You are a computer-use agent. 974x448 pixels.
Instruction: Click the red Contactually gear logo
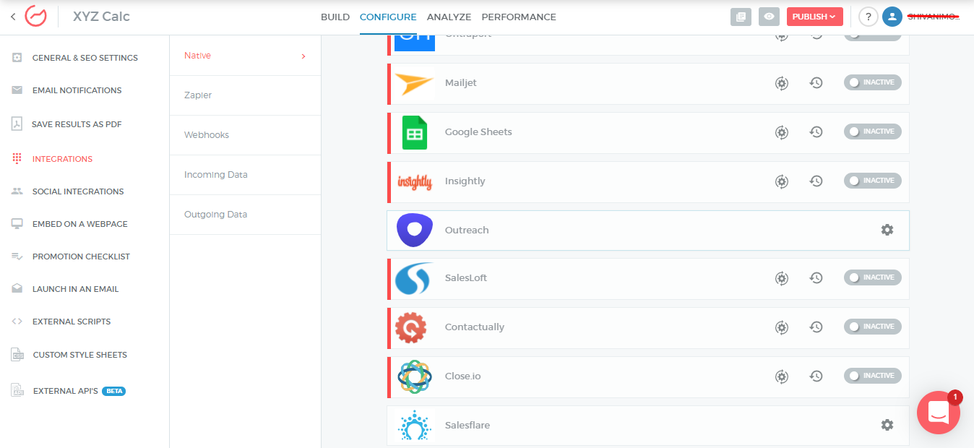(410, 328)
